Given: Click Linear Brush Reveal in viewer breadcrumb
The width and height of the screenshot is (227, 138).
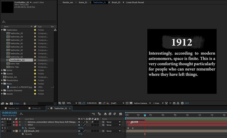Looking at the screenshot, I should click(135, 2).
